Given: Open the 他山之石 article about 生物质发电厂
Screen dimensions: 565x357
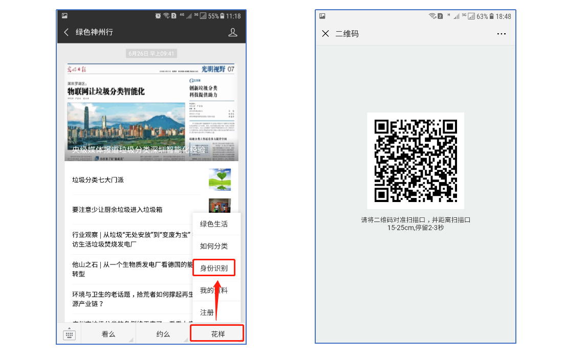Looking at the screenshot, I should pos(133,269).
